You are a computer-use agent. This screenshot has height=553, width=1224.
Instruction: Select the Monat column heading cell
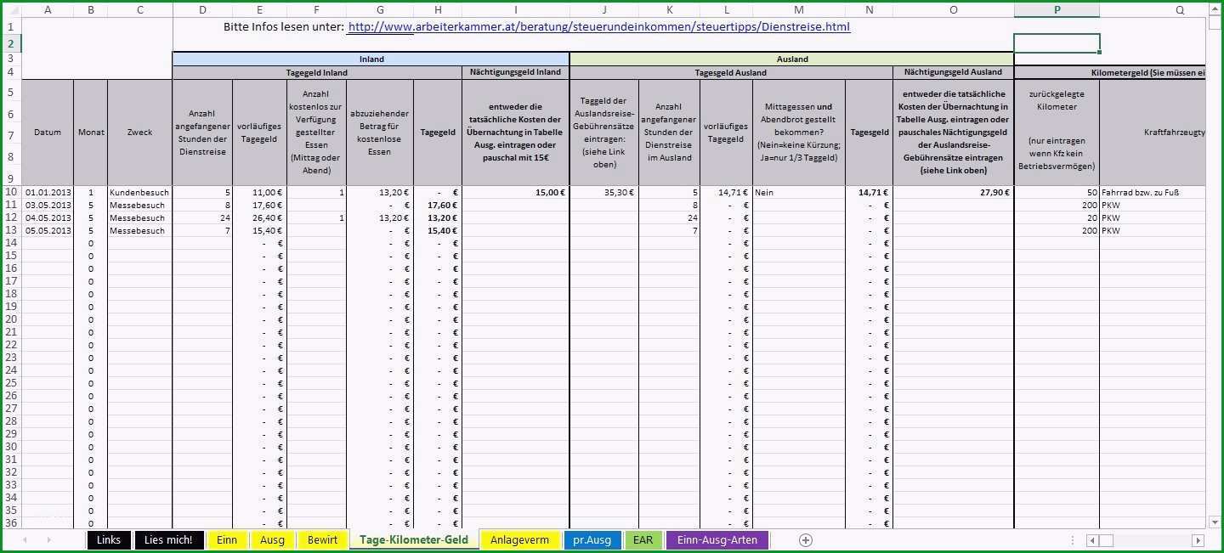(x=91, y=133)
